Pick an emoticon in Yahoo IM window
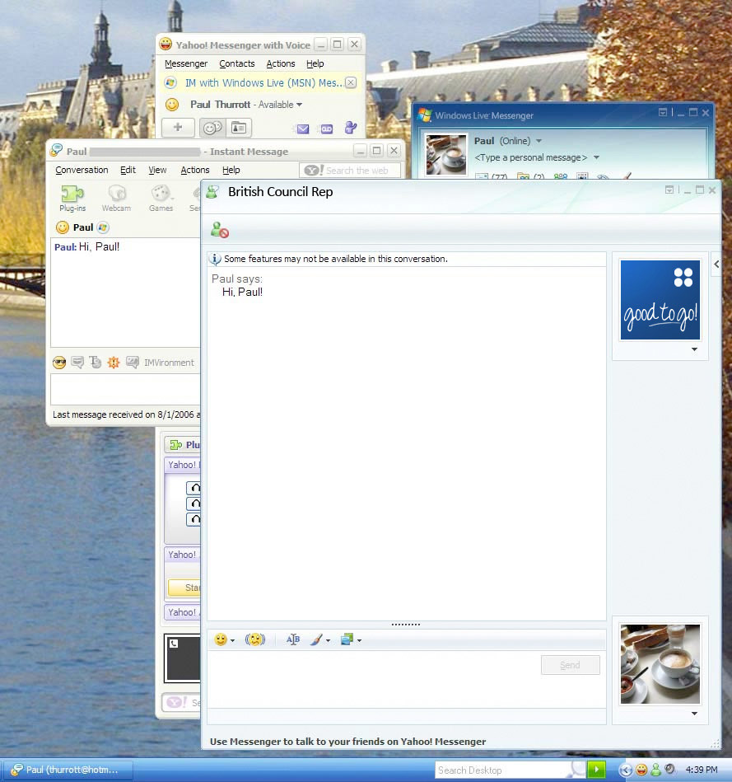 tap(59, 363)
